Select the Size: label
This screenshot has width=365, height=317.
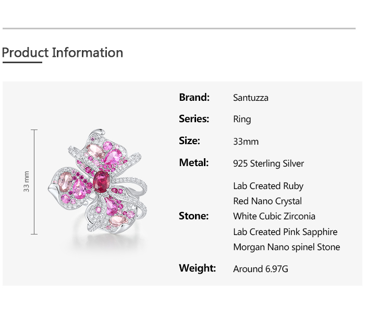point(189,141)
